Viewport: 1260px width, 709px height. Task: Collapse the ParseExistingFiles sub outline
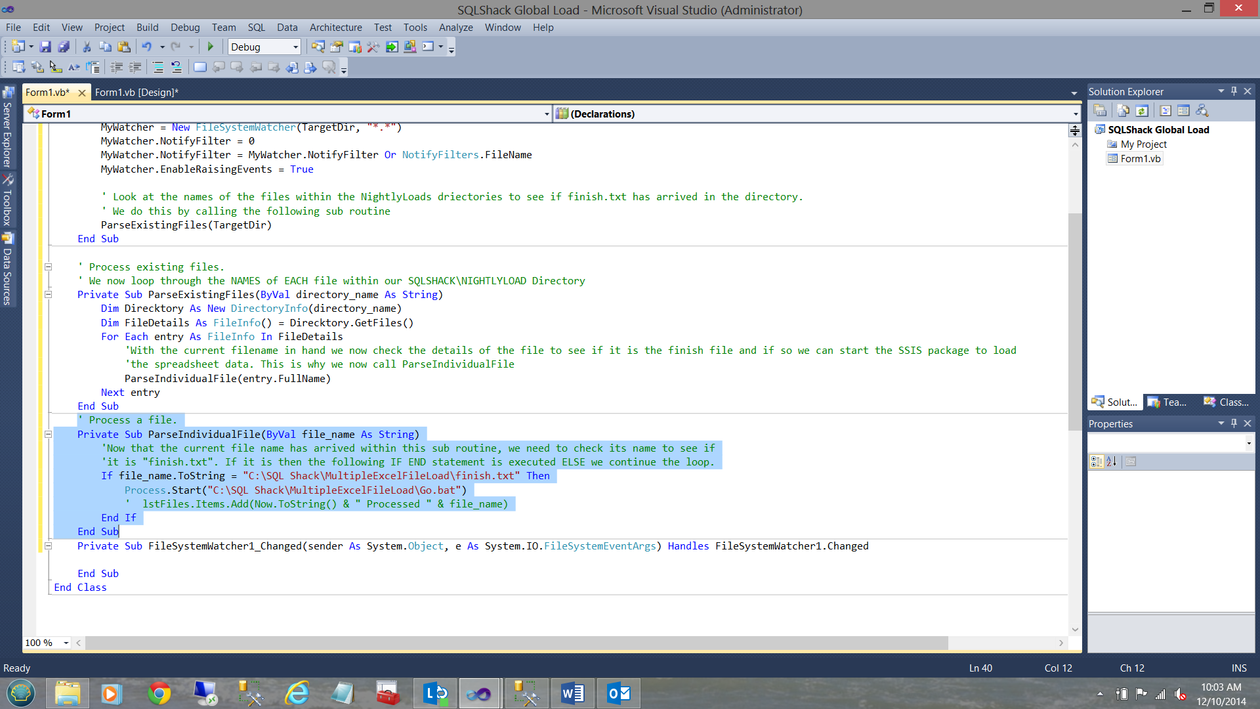(48, 295)
